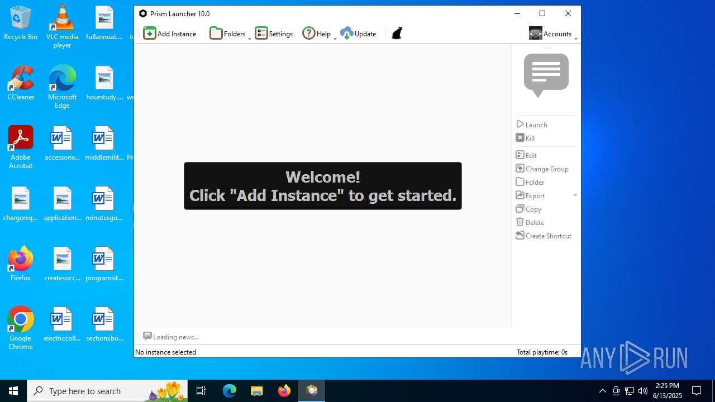Click the Edit instance action
This screenshot has width=715, height=402.
pyautogui.click(x=526, y=155)
